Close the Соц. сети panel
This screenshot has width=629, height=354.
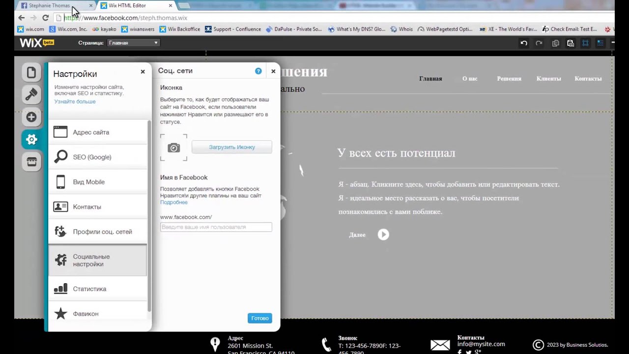(273, 71)
